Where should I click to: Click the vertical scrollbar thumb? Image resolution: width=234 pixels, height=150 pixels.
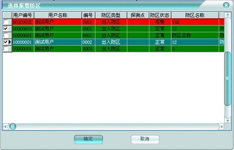tap(227, 78)
